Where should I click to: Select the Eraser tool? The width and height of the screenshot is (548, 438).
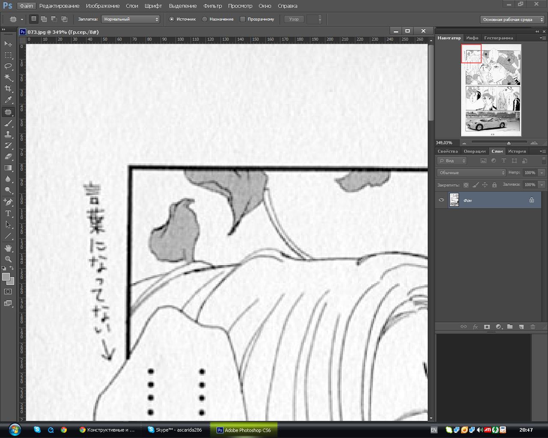pyautogui.click(x=8, y=157)
